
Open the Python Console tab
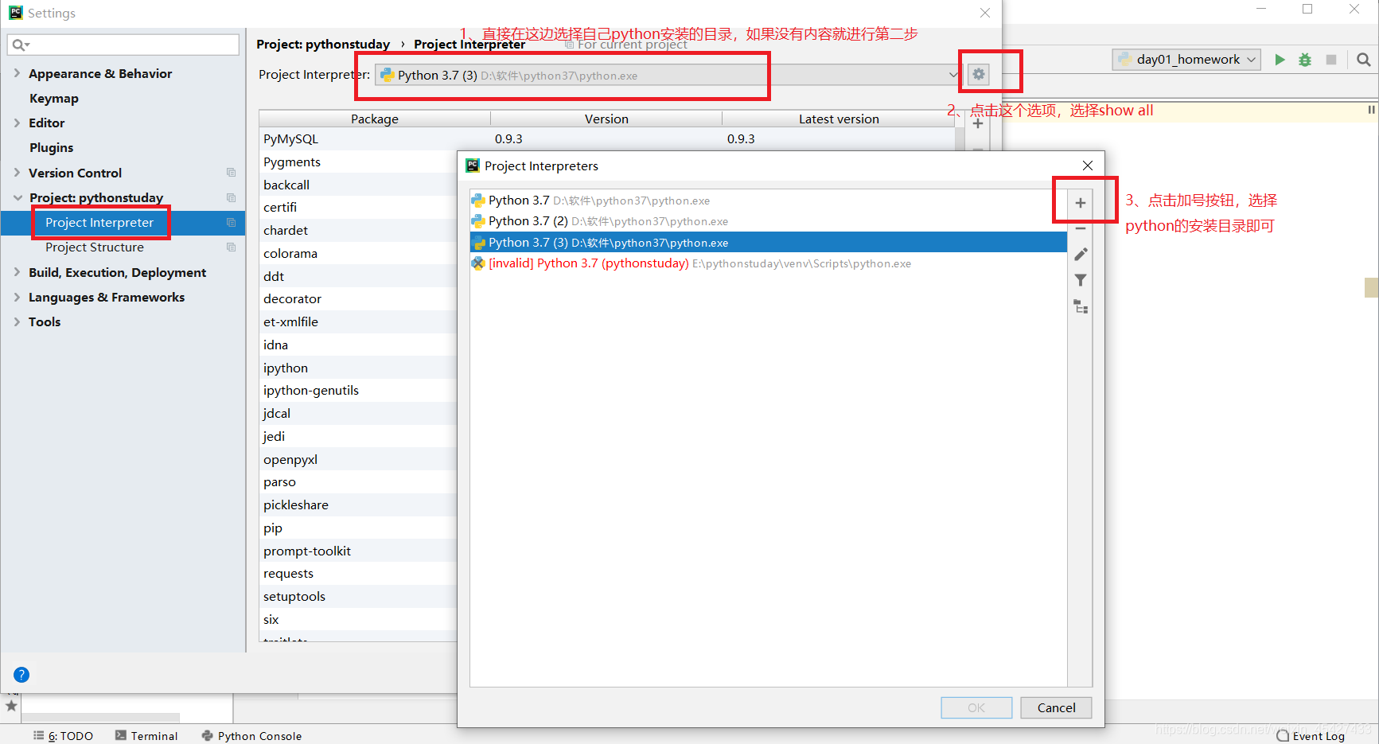pyautogui.click(x=251, y=736)
